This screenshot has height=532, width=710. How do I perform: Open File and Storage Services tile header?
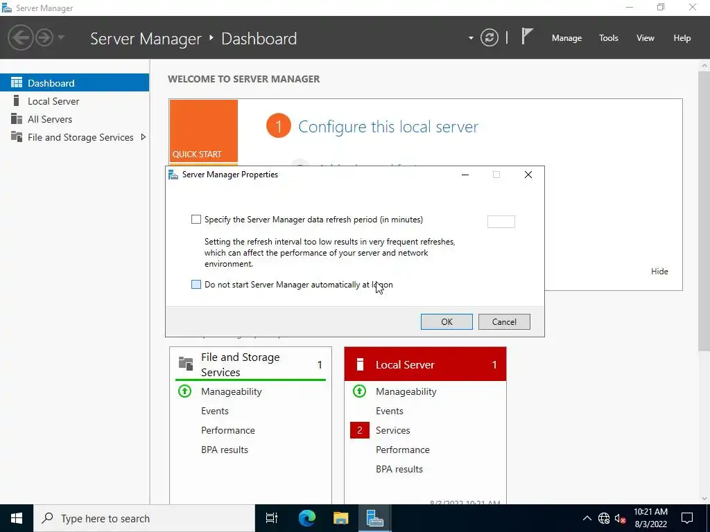(x=250, y=364)
